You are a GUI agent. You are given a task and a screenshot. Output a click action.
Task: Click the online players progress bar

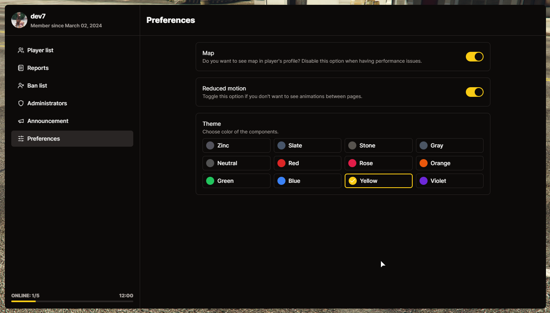[x=72, y=301]
